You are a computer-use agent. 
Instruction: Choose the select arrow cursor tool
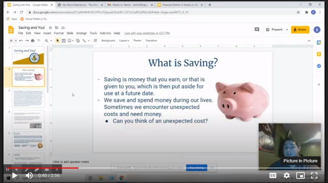(x=57, y=41)
